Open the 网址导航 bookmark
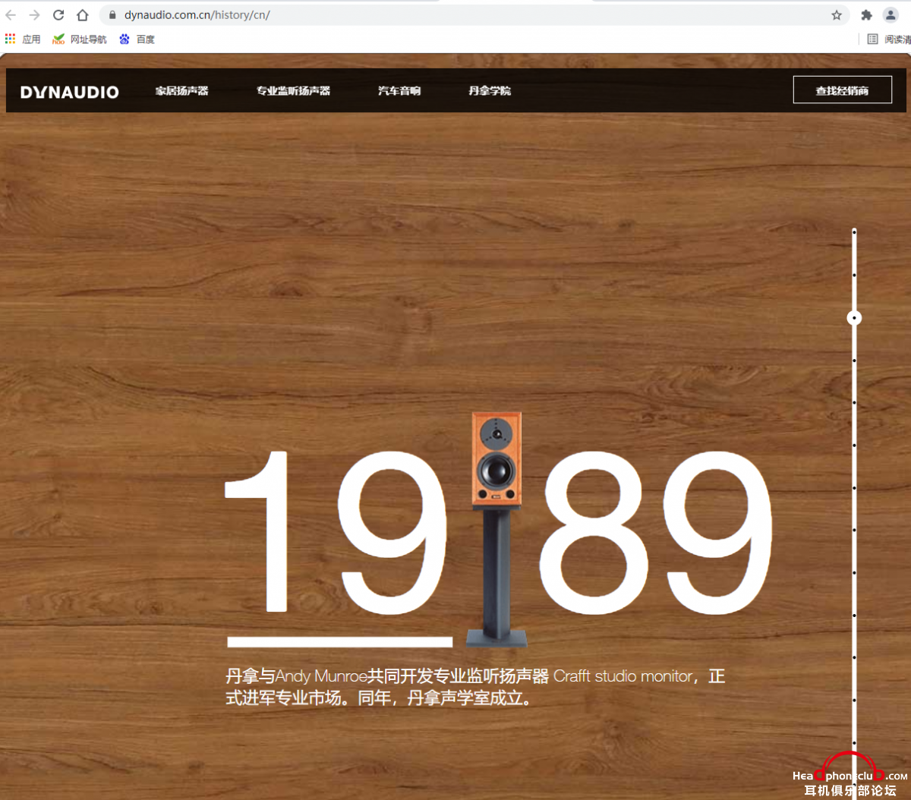The image size is (911, 800). (80, 39)
